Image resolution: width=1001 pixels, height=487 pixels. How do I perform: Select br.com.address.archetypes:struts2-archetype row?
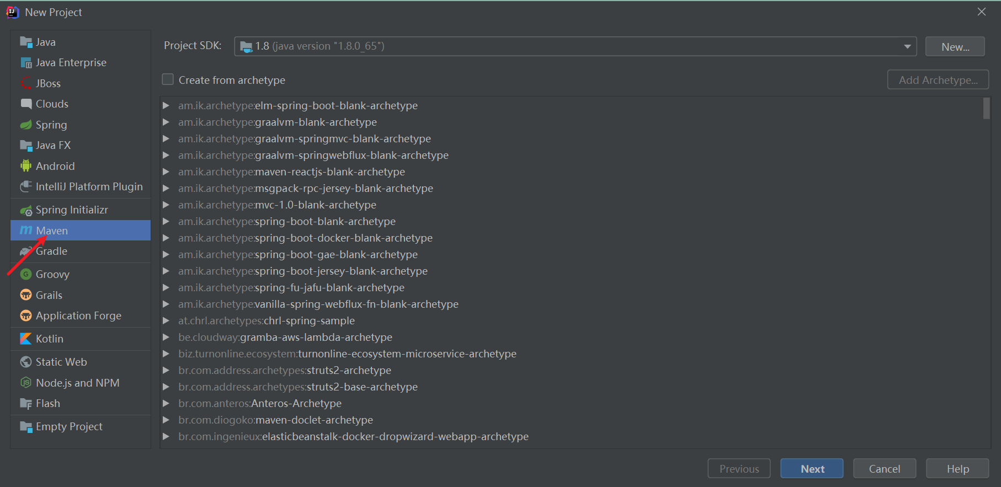571,370
